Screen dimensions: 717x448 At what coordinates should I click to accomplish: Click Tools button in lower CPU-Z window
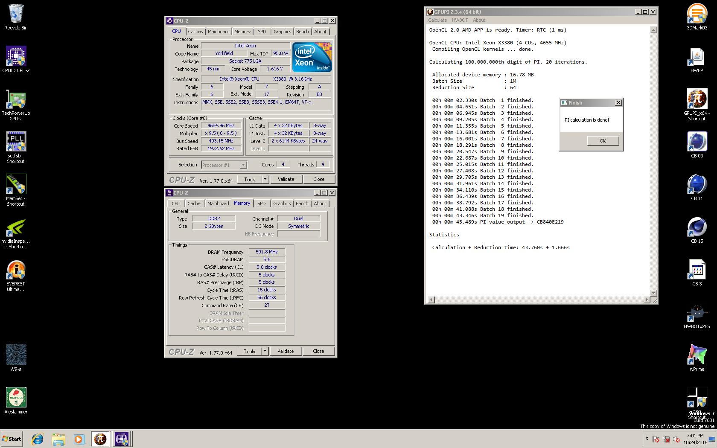point(249,351)
